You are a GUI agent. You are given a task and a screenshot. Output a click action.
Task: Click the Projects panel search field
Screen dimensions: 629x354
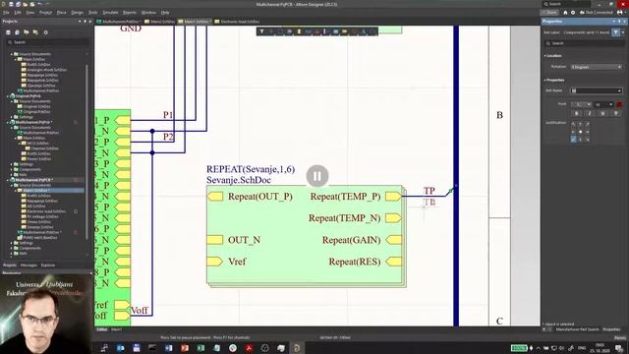click(48, 42)
